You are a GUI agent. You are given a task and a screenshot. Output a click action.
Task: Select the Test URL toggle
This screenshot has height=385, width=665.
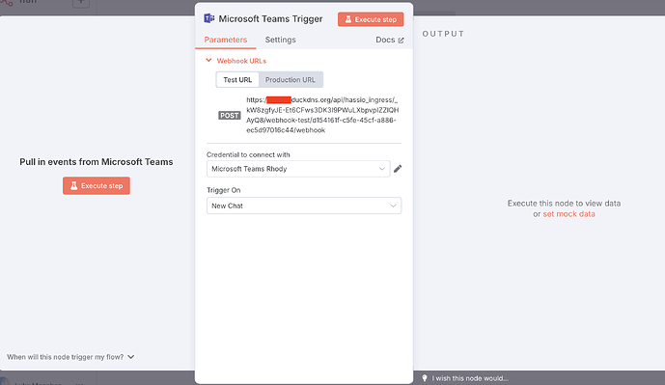[237, 80]
